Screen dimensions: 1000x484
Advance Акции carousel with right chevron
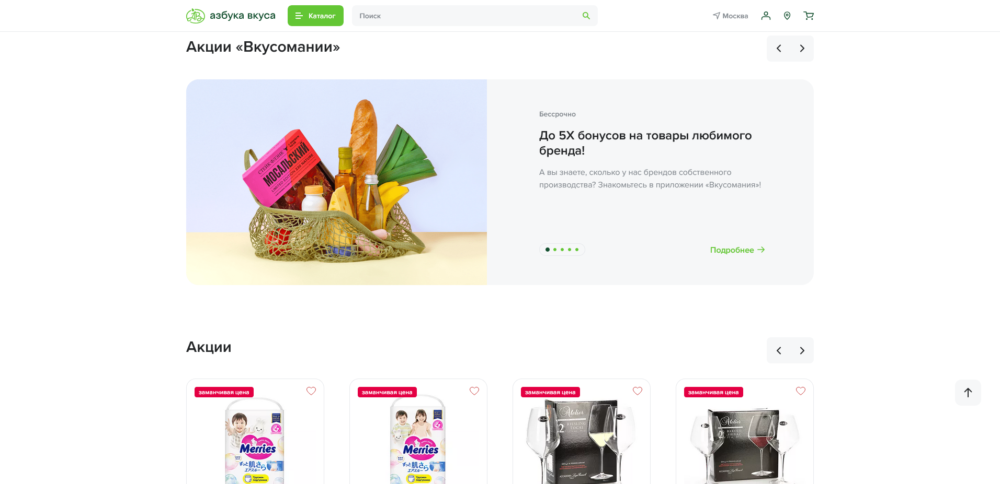tap(802, 350)
